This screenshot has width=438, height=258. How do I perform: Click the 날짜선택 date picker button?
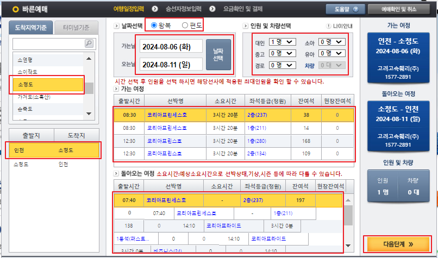(218, 55)
